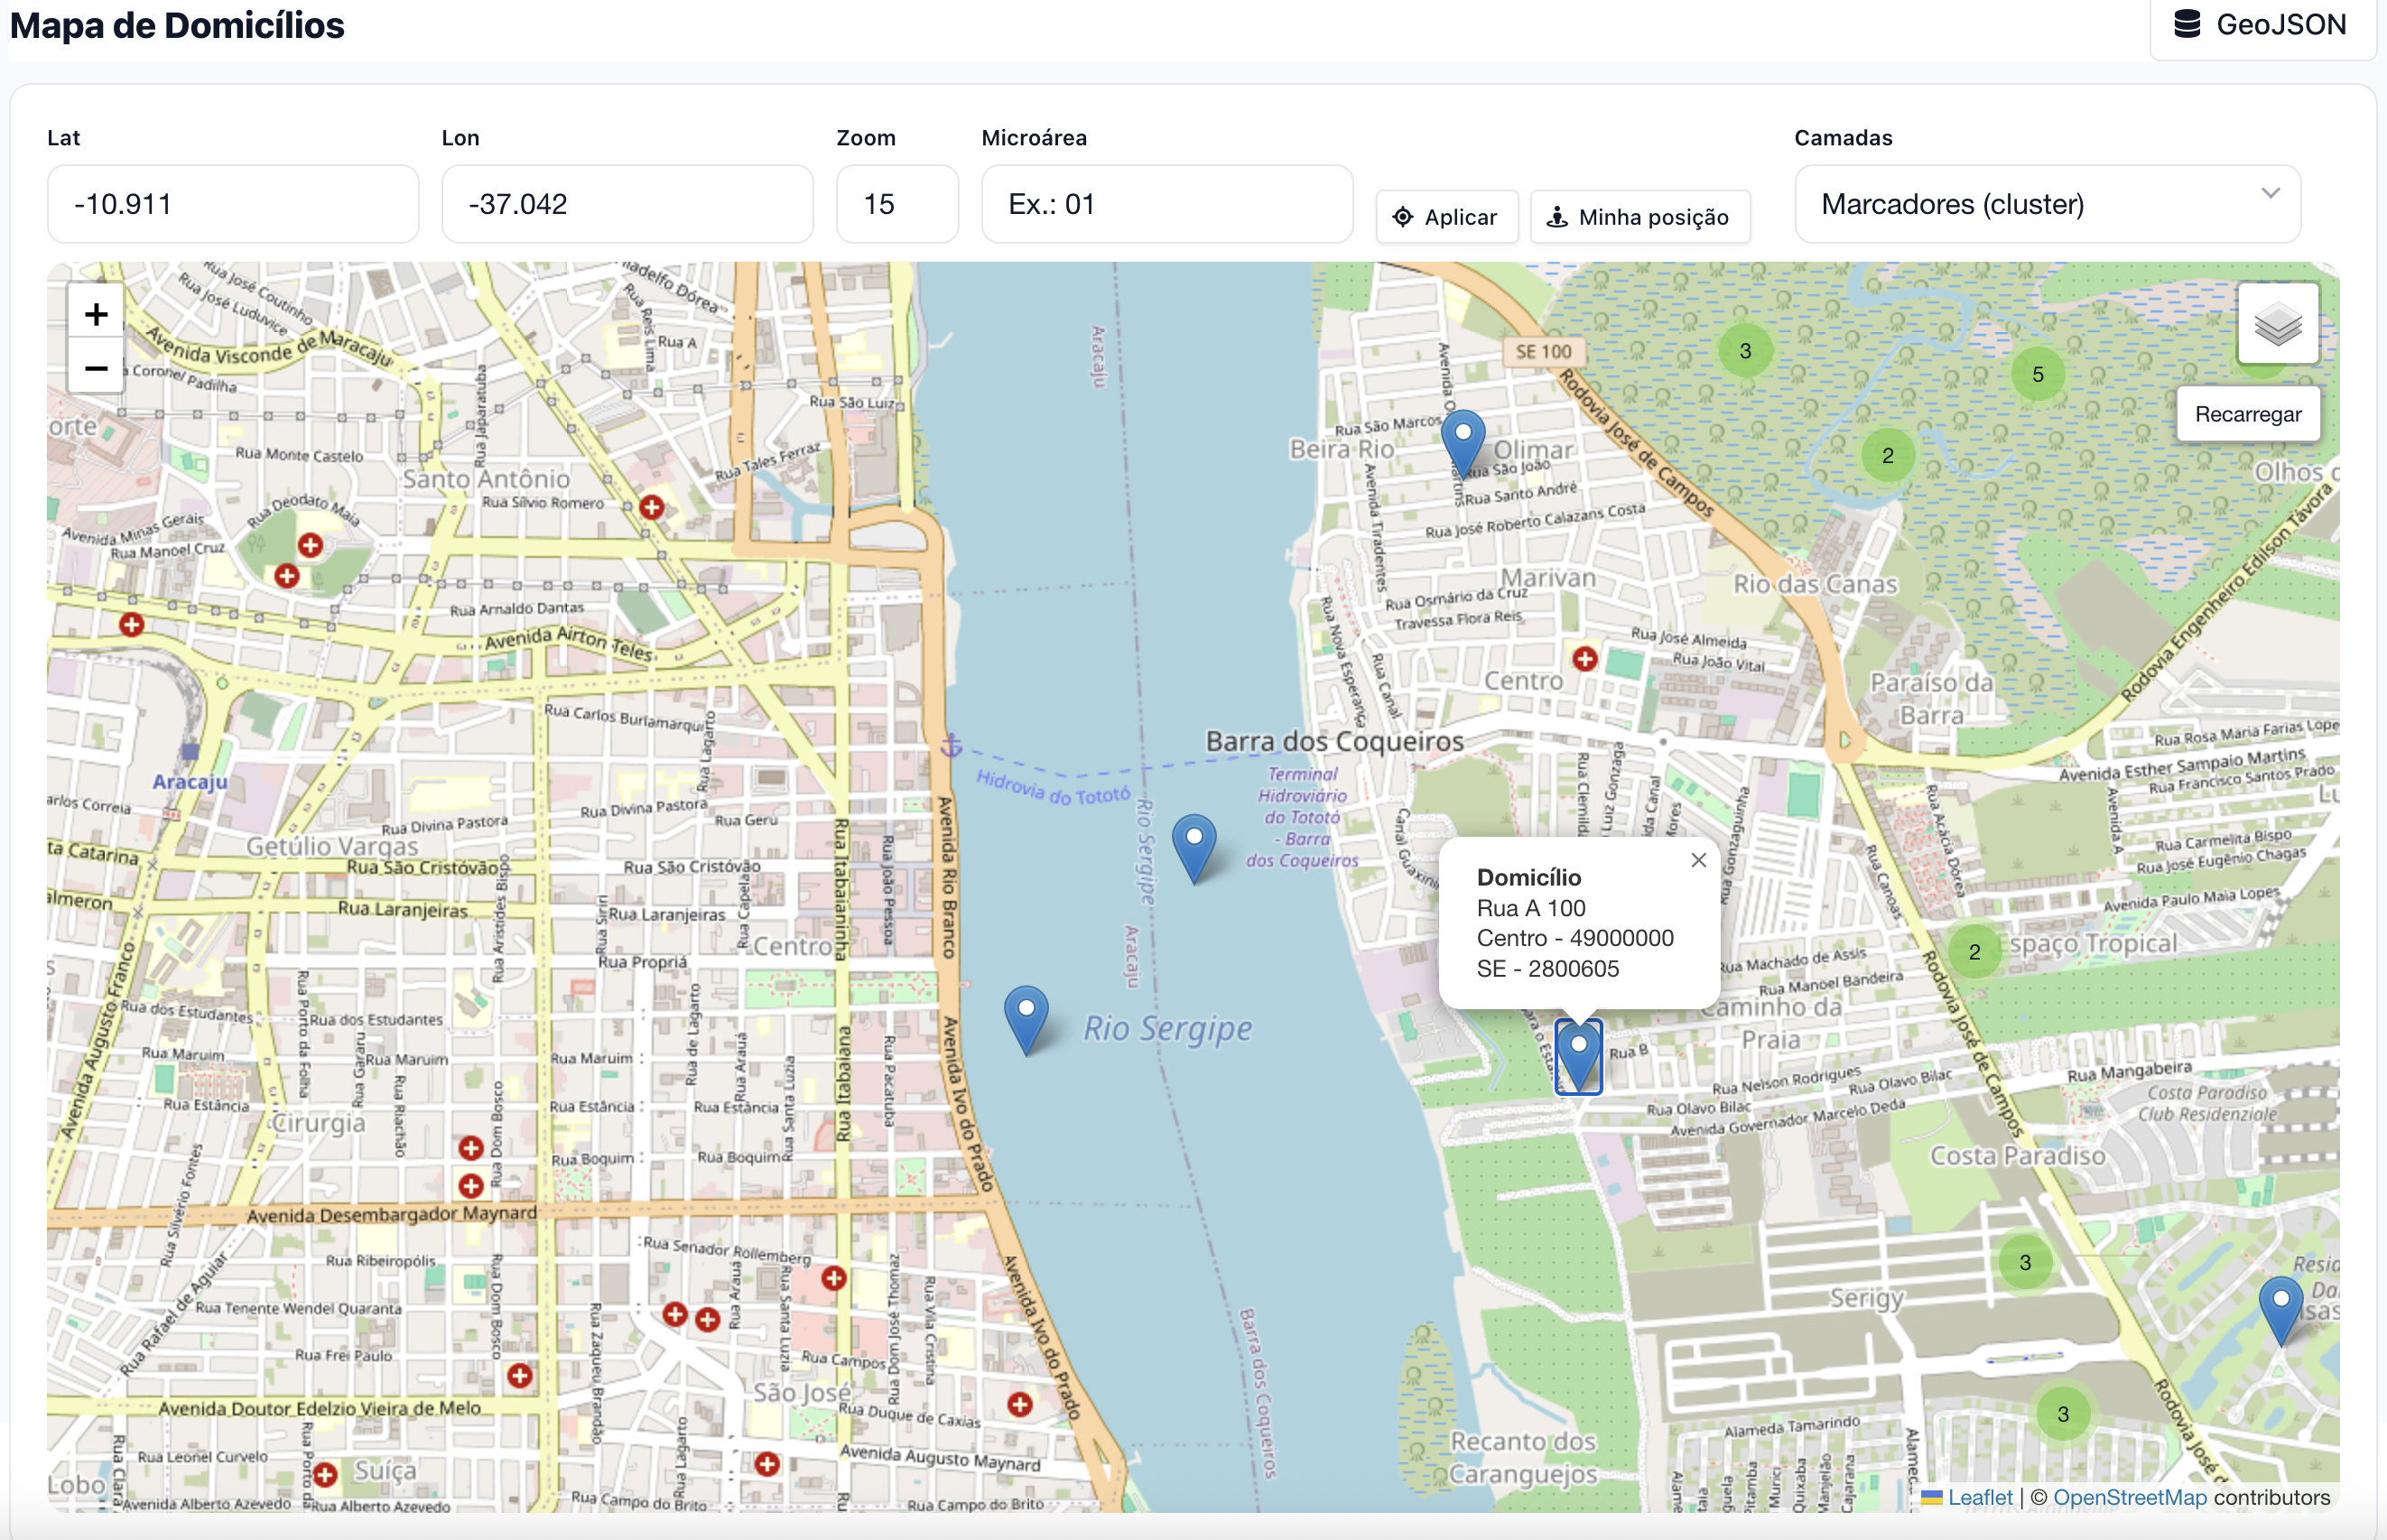Click the cluster marker labeled 5

pos(2037,375)
